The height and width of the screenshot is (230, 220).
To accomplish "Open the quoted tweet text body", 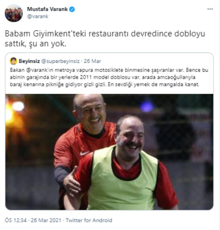I will 109,77.
